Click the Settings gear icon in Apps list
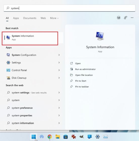Screen dimensions: 139x141 [8, 62]
